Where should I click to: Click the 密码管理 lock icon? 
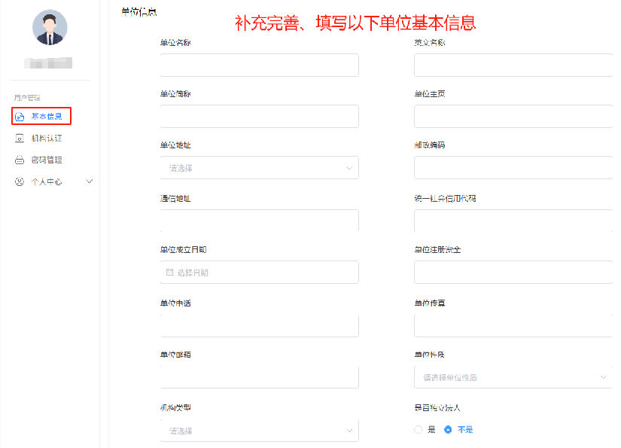(x=20, y=160)
